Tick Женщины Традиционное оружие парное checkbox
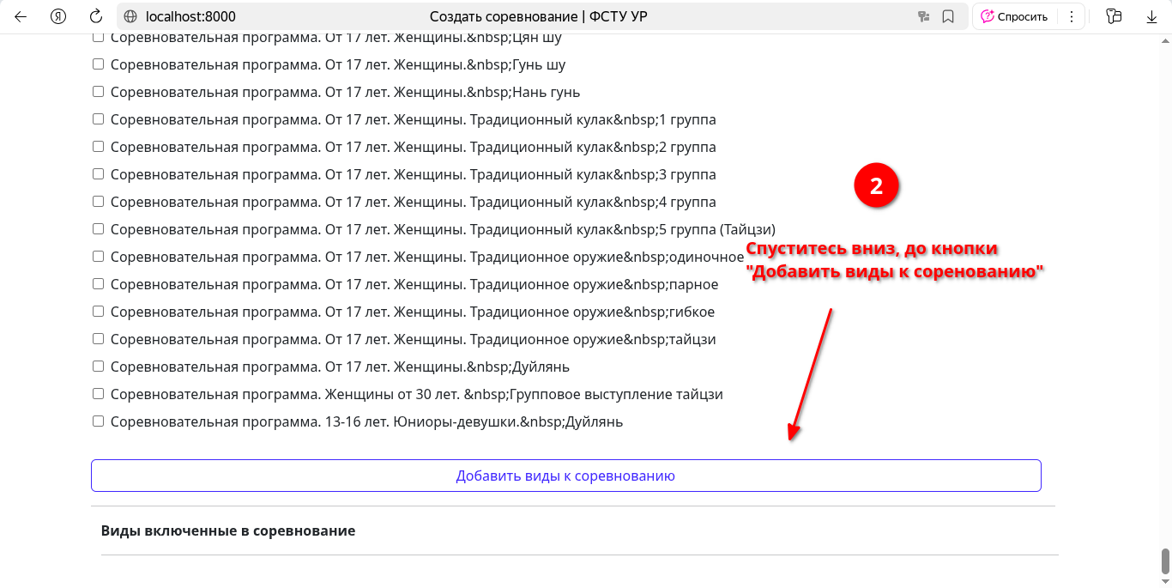Viewport: 1172px width, 588px height. pyautogui.click(x=98, y=284)
